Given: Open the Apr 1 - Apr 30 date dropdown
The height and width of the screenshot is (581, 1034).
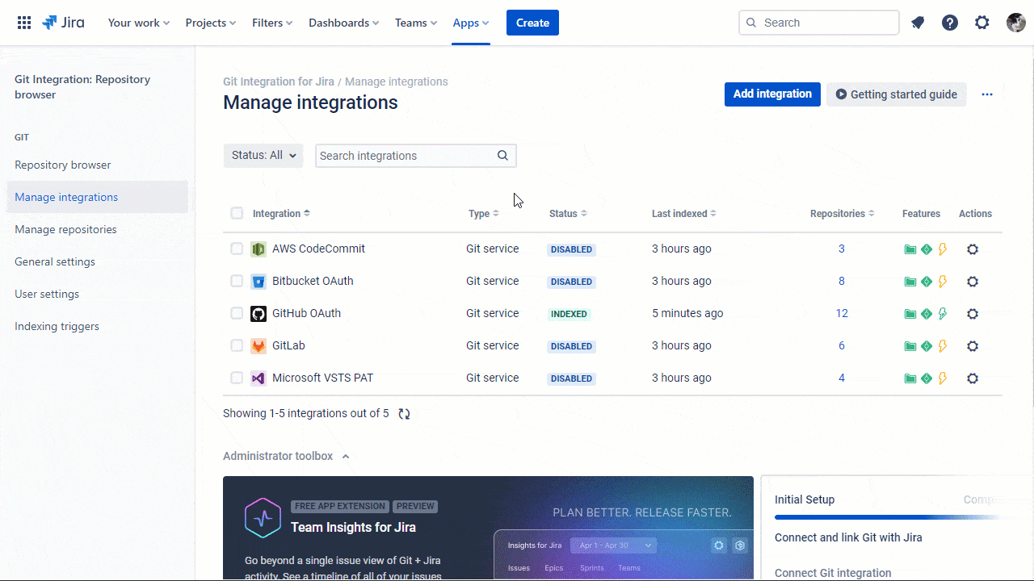Looking at the screenshot, I should coord(614,545).
